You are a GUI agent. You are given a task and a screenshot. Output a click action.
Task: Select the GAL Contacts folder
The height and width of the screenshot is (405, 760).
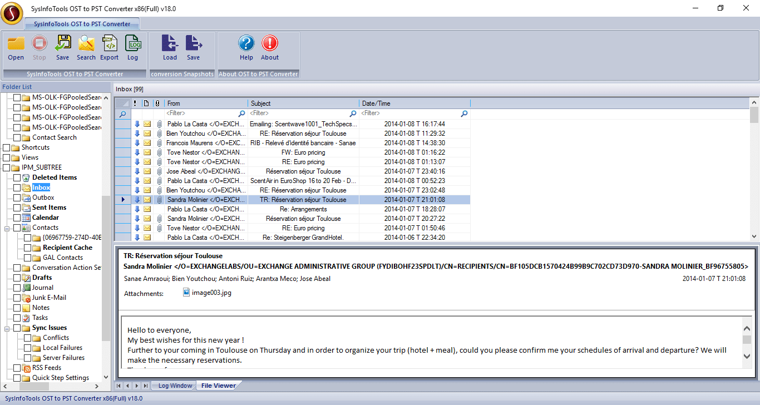(x=63, y=258)
